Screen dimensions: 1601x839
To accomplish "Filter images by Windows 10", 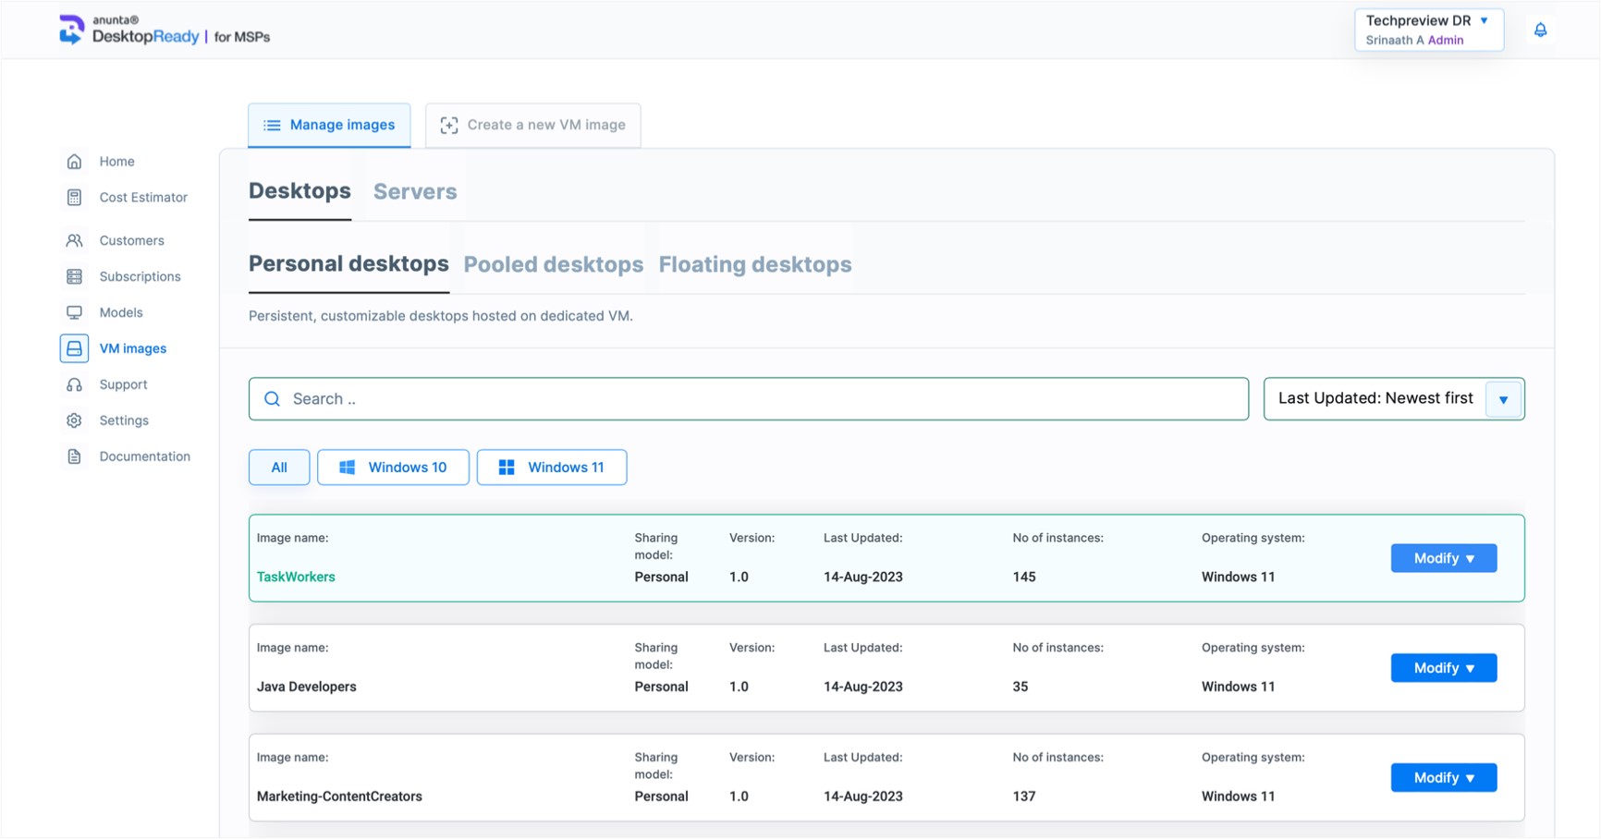I will pos(393,468).
